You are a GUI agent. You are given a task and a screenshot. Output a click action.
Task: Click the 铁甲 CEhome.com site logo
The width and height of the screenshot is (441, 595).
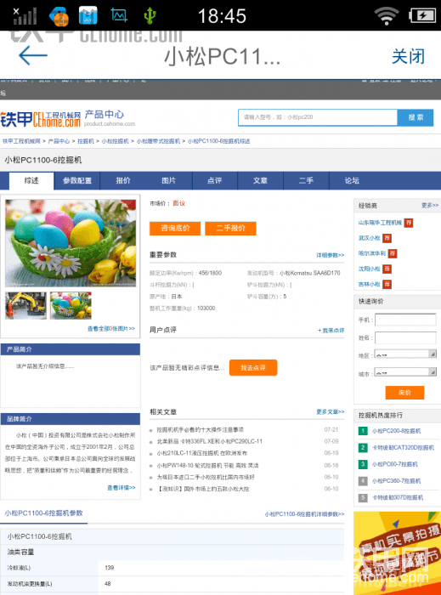(x=41, y=119)
